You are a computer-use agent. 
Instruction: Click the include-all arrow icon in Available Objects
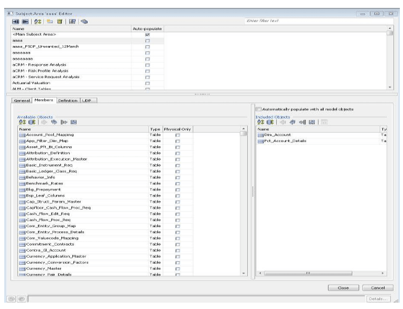54,122
